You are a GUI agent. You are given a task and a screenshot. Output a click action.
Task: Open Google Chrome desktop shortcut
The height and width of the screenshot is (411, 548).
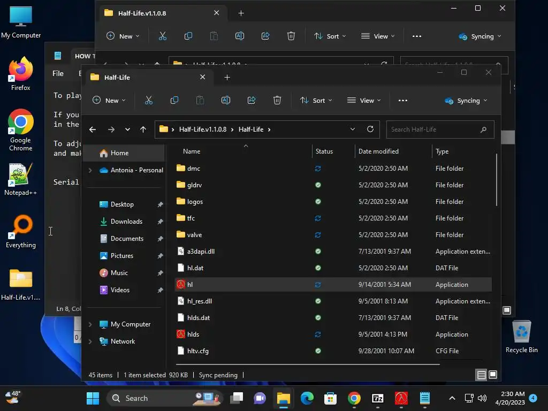(21, 130)
